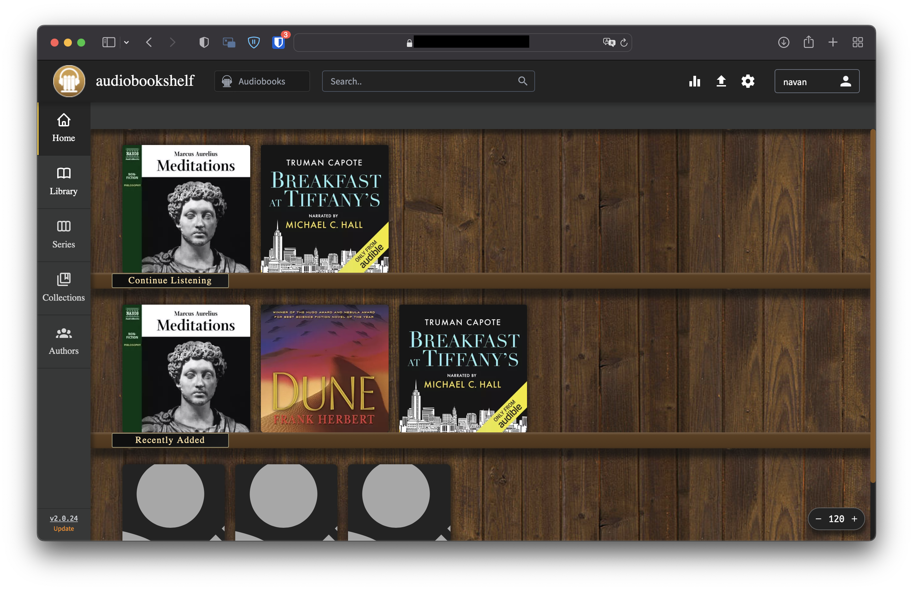Click the audiobookshelf title text
913x590 pixels.
click(145, 81)
